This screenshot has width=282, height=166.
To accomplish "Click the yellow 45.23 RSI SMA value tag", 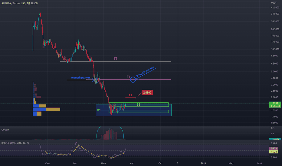I will [274, 152].
